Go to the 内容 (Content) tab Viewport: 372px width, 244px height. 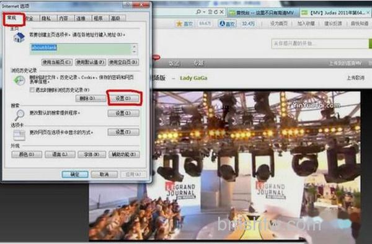point(64,18)
